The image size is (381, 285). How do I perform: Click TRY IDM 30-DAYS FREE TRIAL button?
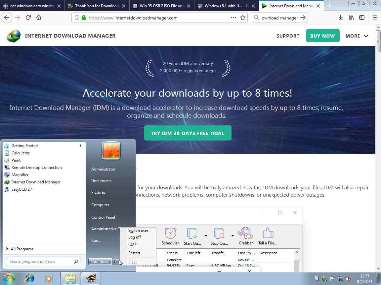[188, 133]
